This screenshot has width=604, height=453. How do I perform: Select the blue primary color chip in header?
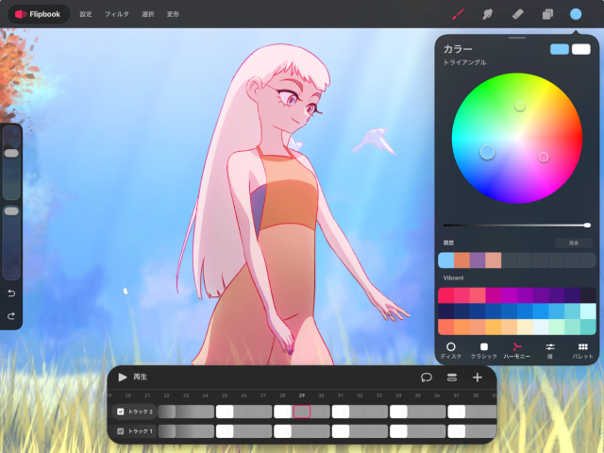pos(560,49)
